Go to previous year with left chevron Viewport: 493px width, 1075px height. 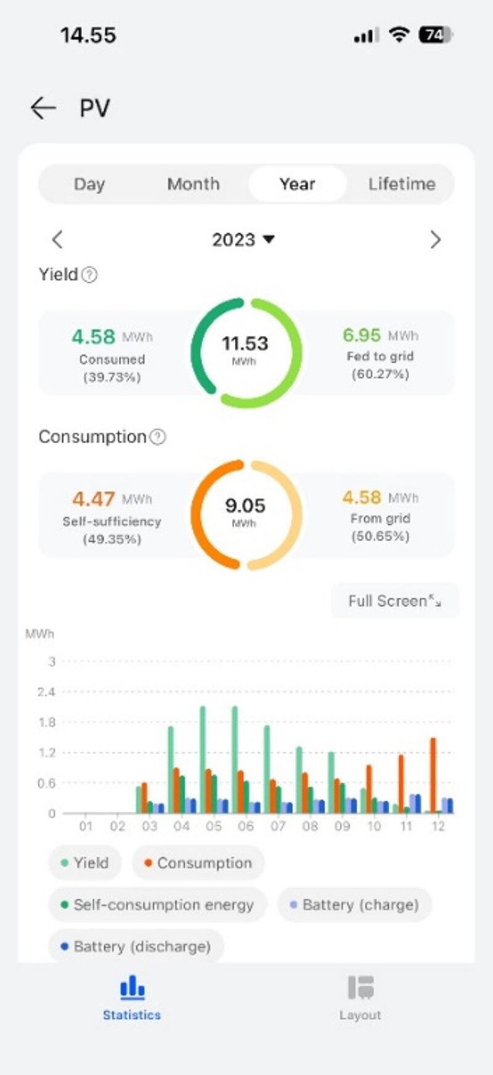click(57, 240)
